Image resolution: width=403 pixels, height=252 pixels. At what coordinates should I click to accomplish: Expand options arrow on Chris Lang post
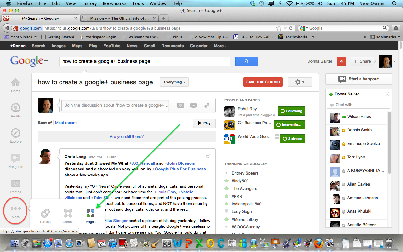(208, 156)
